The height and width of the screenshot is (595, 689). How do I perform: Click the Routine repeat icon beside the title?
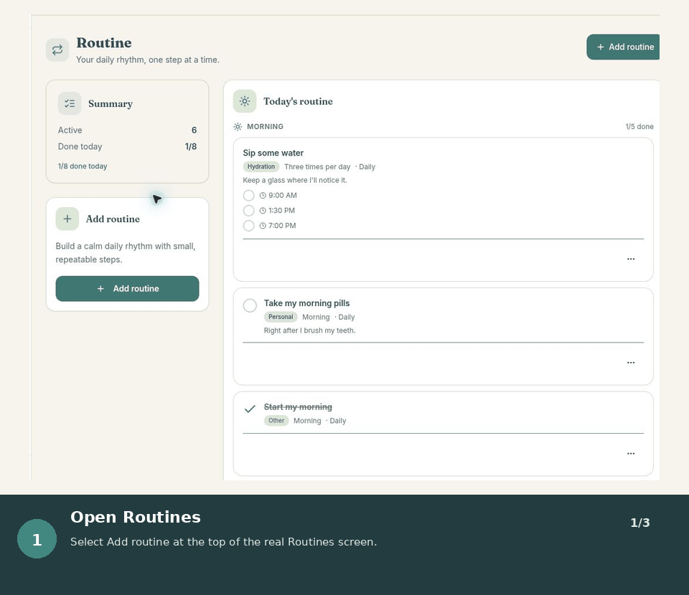57,50
